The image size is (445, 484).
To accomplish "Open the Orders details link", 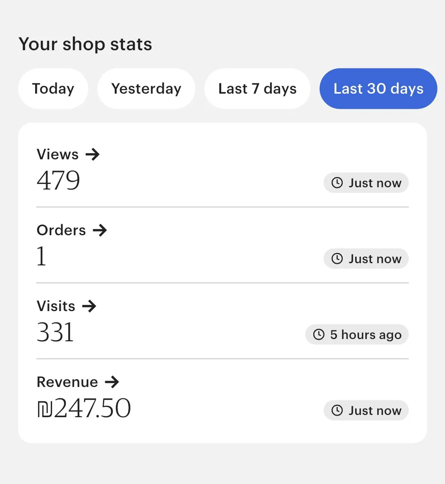I will 62,230.
